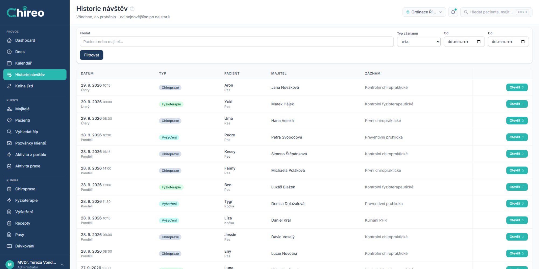
Task: Click the Pacient nebo majitel search field
Action: point(237,42)
